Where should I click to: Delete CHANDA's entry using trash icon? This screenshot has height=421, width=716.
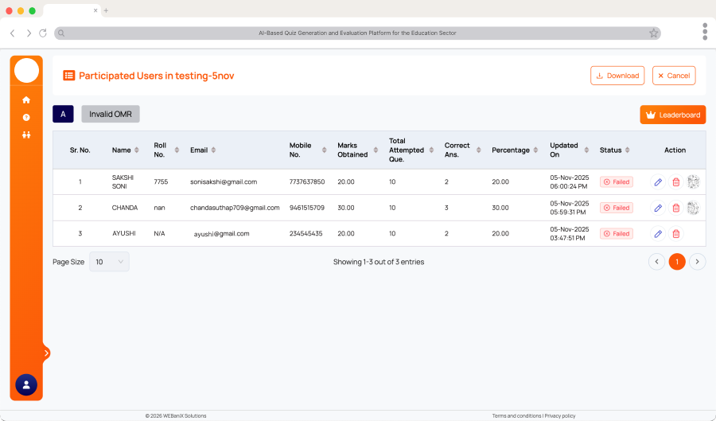click(x=675, y=208)
